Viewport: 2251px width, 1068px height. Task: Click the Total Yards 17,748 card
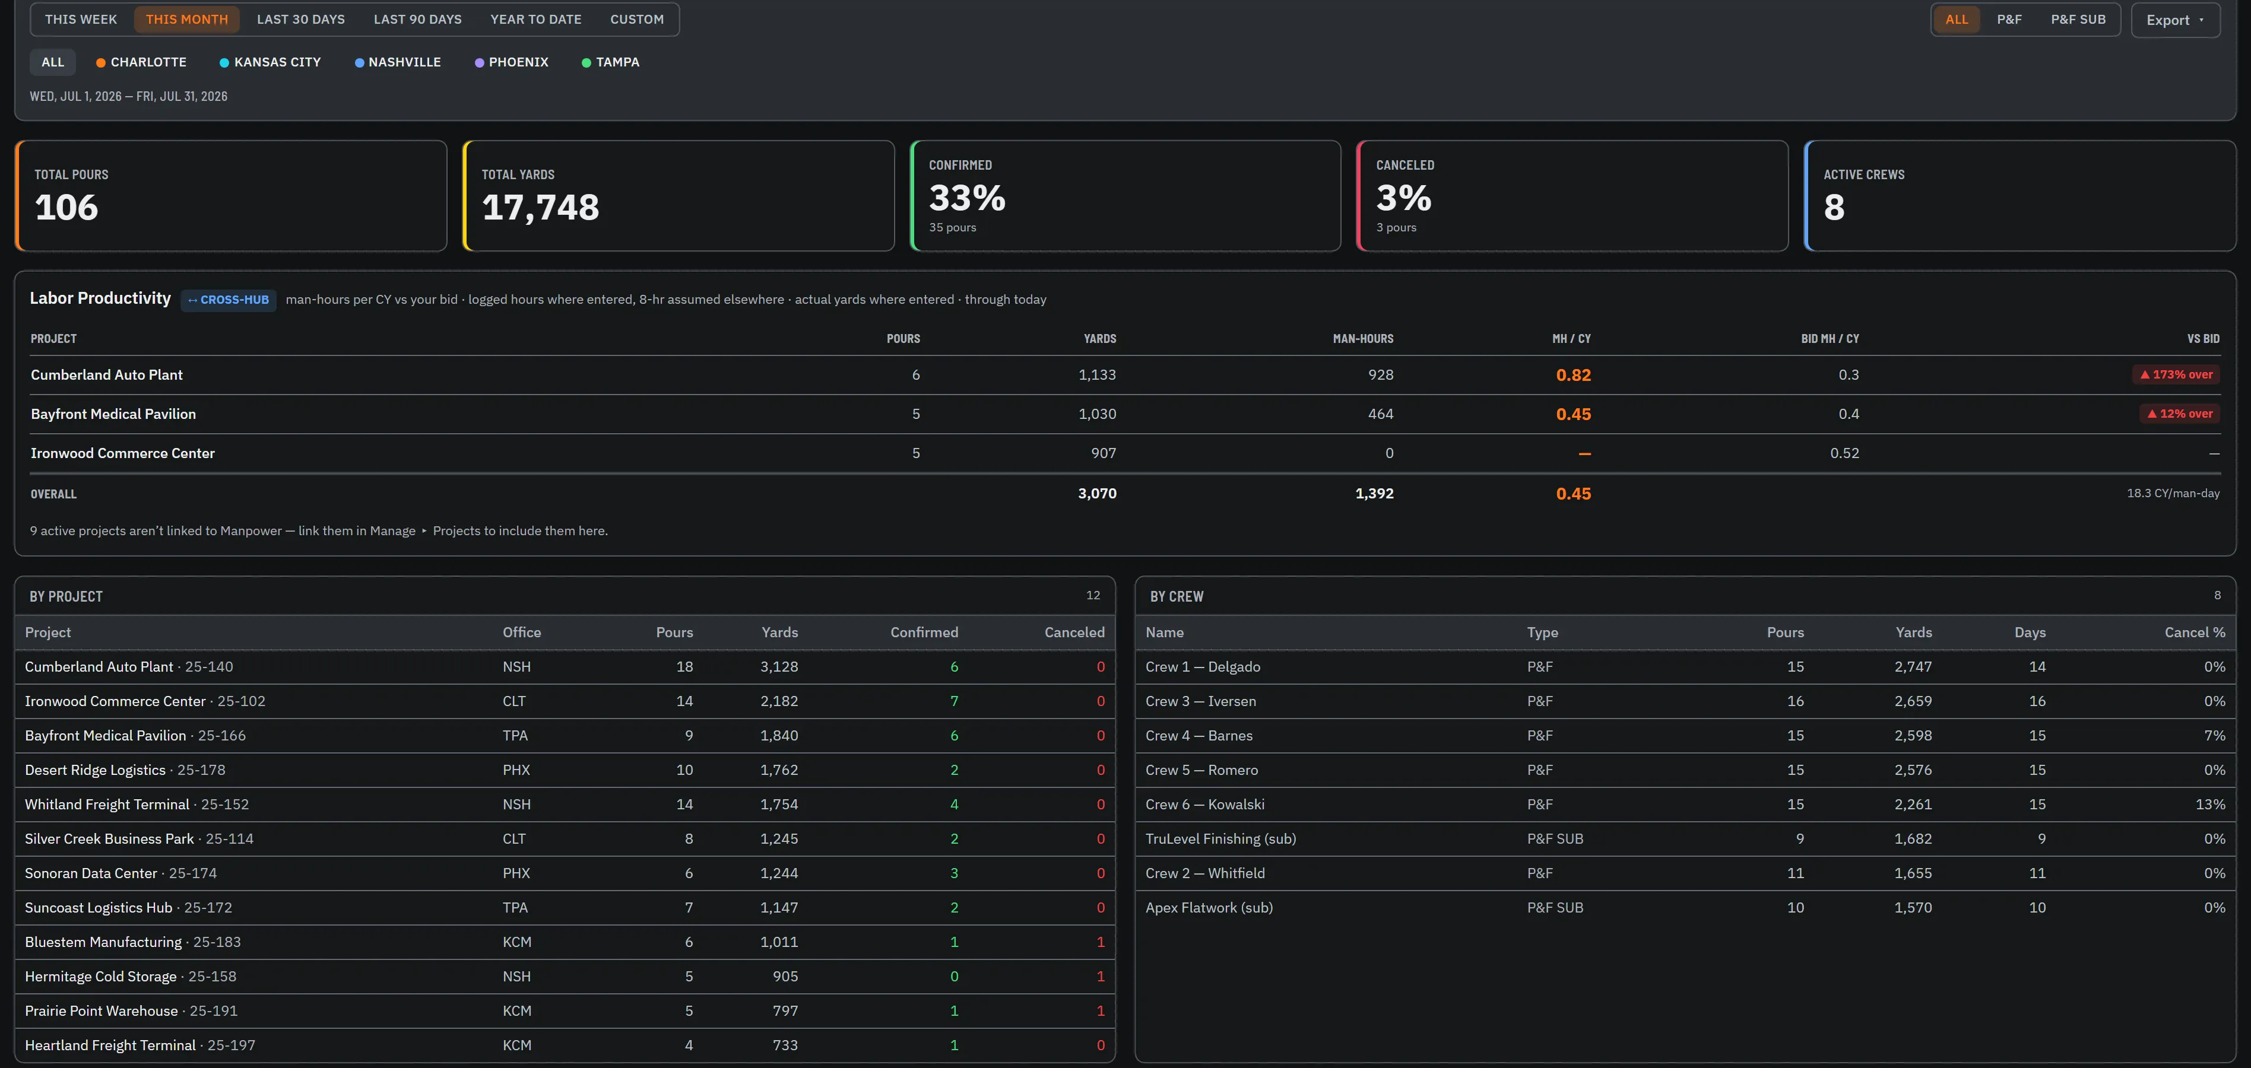point(679,196)
